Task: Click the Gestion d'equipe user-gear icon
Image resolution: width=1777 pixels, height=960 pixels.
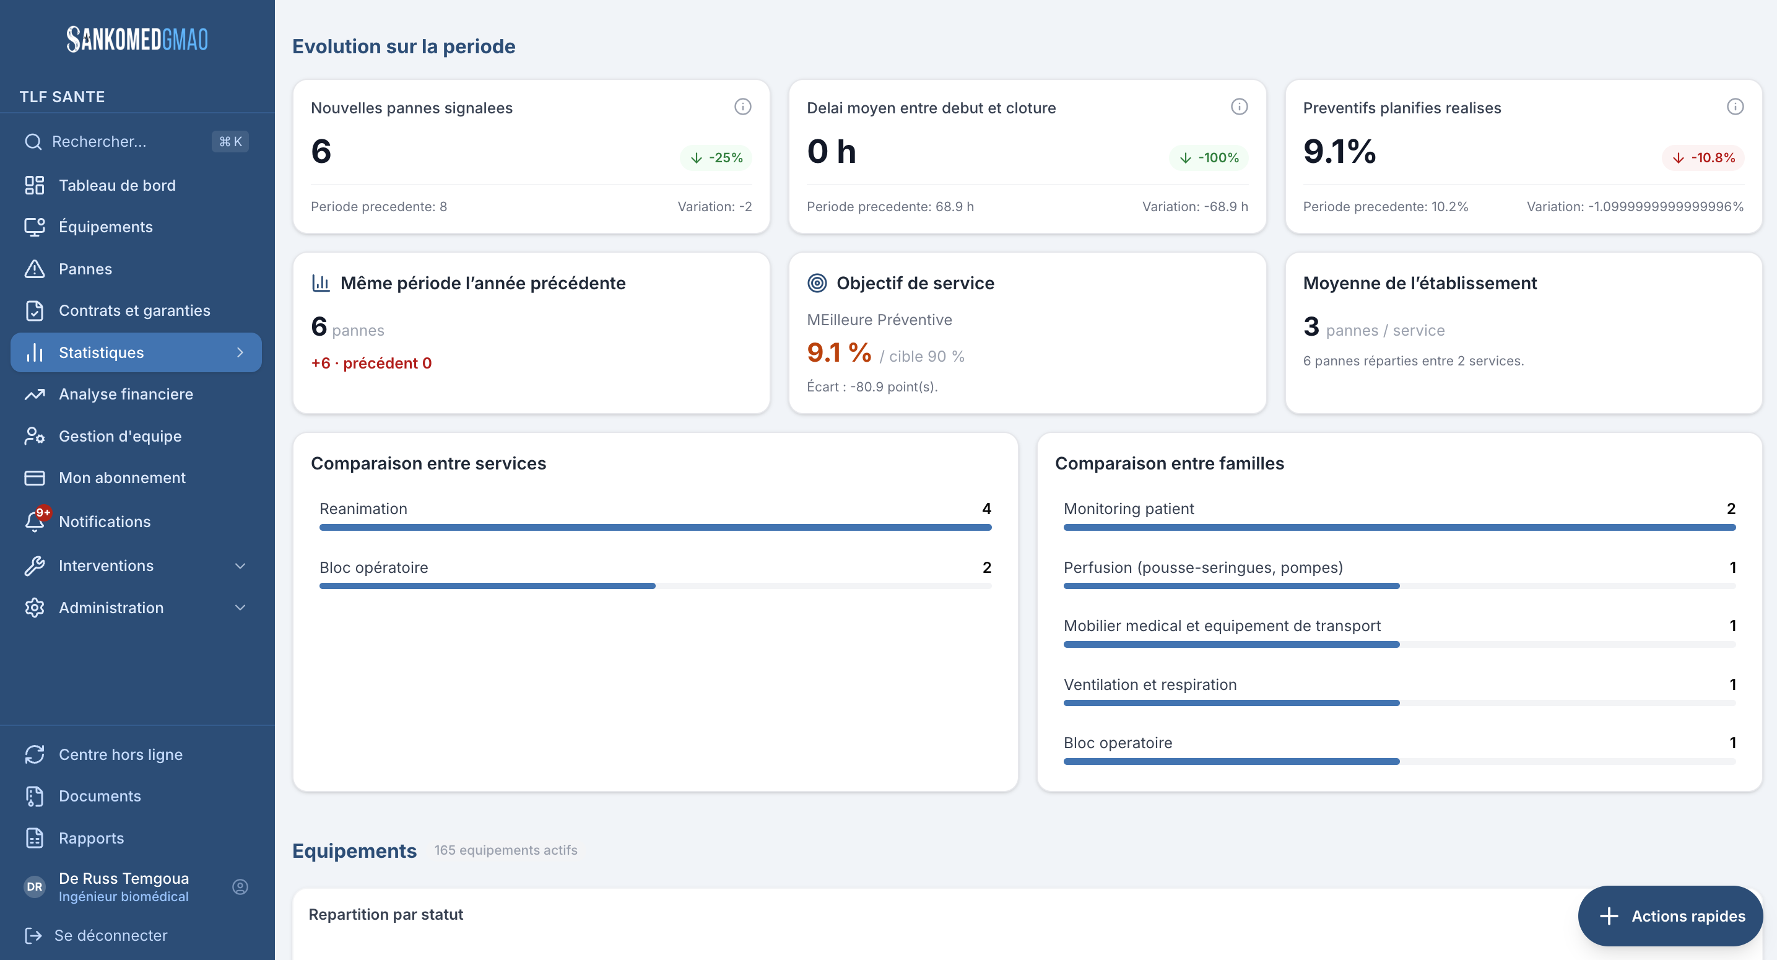Action: tap(35, 436)
